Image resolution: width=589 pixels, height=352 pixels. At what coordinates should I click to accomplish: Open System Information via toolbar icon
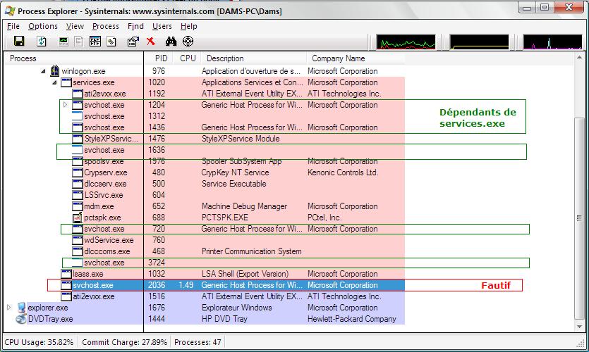[63, 42]
